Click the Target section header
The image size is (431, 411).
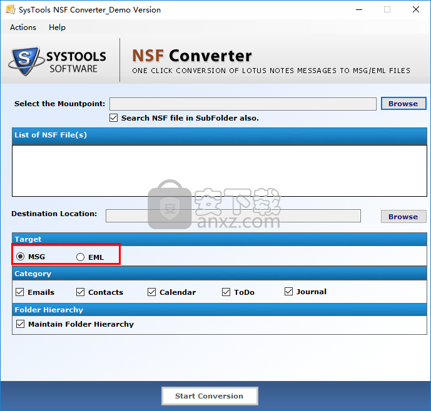(220, 239)
